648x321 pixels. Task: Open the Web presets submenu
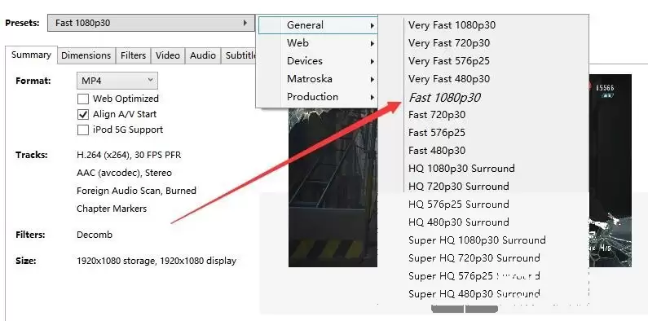click(x=317, y=43)
